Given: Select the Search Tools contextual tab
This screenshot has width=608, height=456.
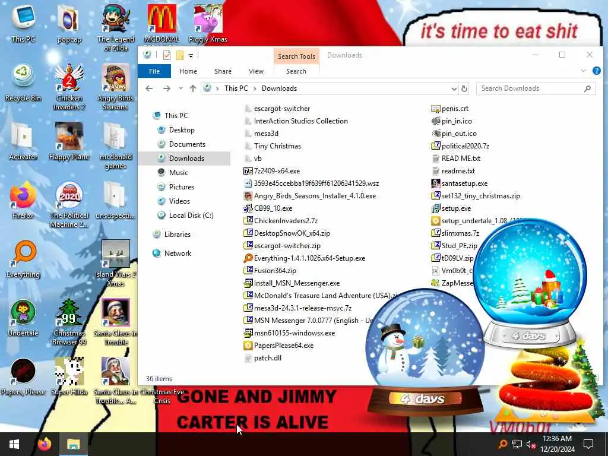Looking at the screenshot, I should click(296, 56).
